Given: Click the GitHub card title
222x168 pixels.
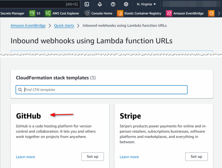Looking at the screenshot, I should (29, 116).
